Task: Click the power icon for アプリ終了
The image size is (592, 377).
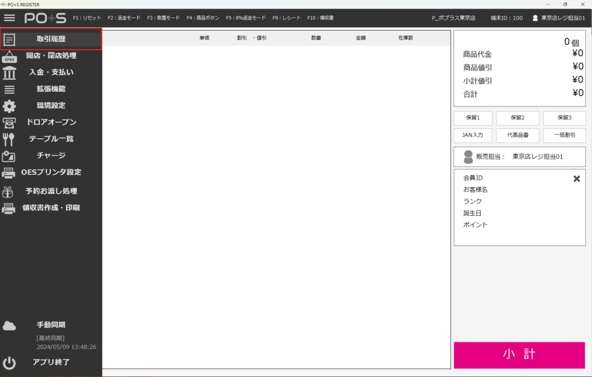Action: click(x=9, y=363)
